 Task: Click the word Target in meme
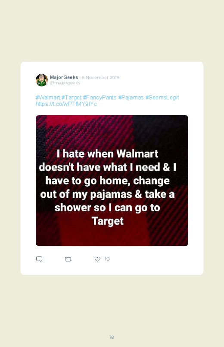click(x=107, y=221)
